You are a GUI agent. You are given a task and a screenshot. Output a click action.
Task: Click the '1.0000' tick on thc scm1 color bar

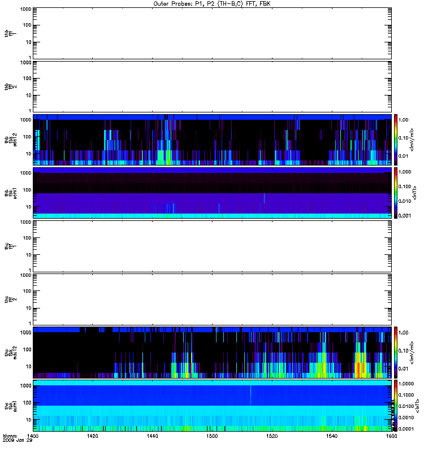(x=406, y=384)
